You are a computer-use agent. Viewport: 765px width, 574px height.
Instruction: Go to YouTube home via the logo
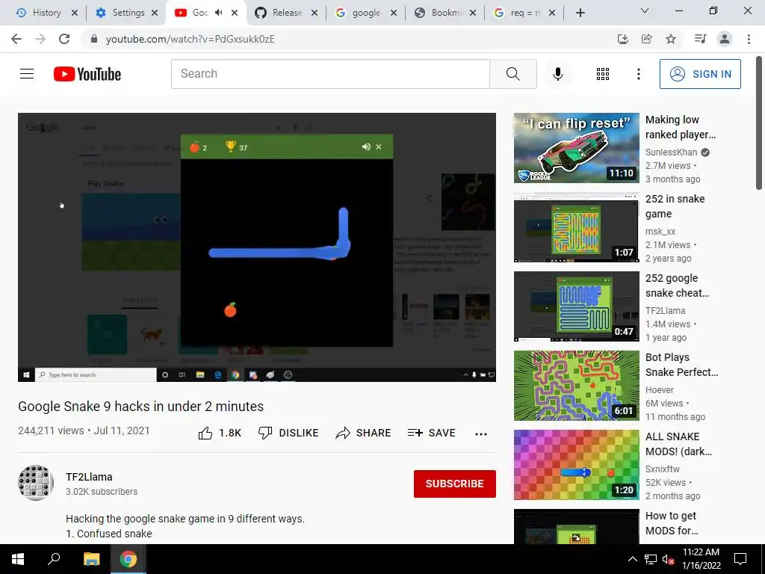87,74
